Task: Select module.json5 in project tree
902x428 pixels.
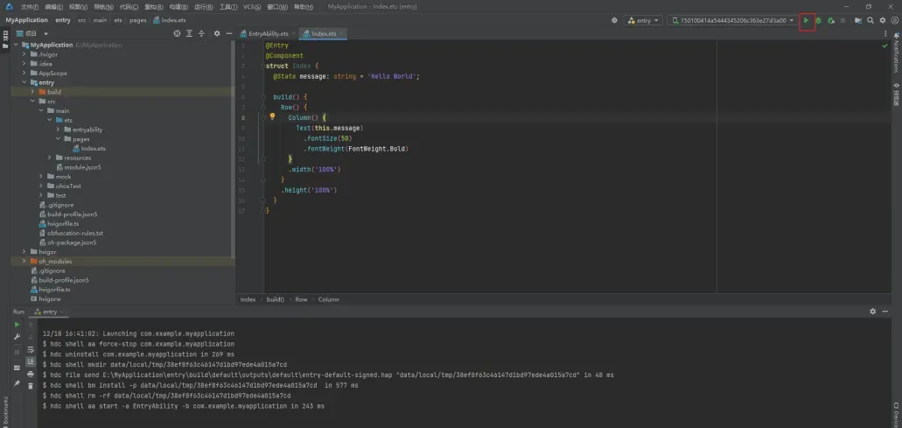Action: pos(78,167)
